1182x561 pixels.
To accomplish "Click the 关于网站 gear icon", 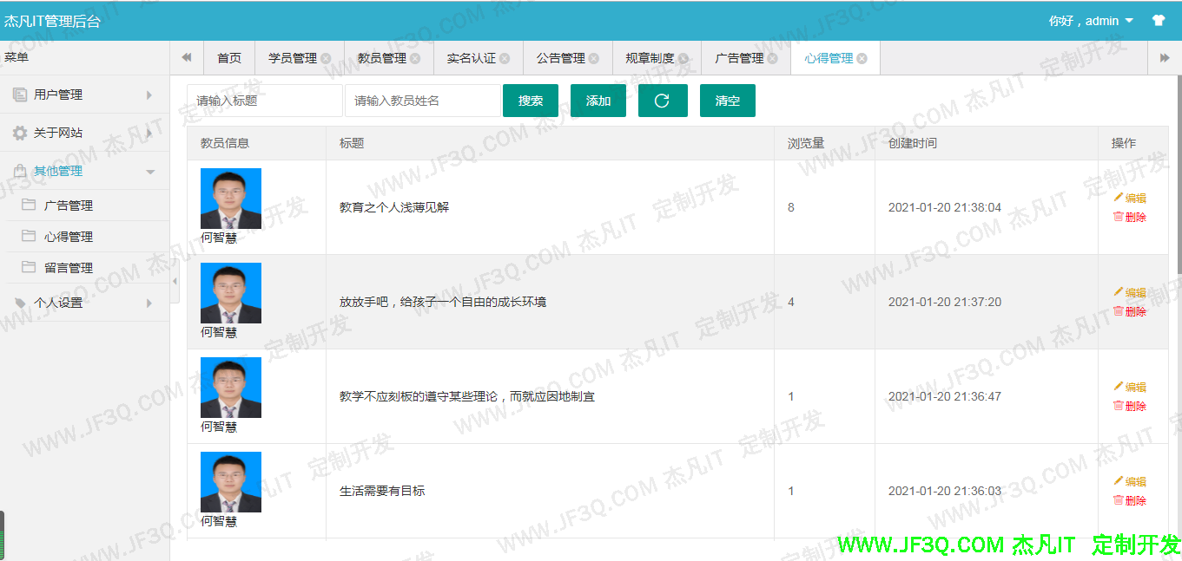I will coord(18,133).
